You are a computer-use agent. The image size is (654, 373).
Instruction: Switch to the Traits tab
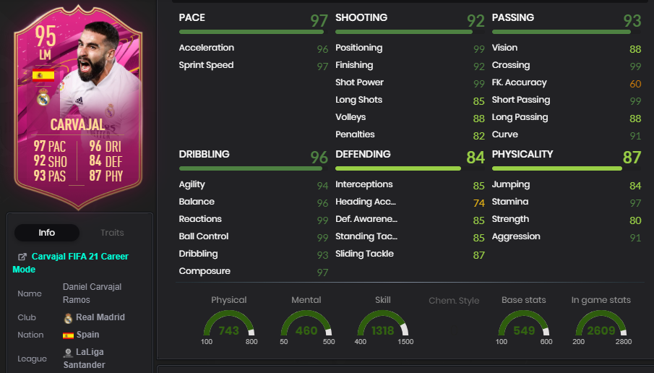(x=112, y=232)
